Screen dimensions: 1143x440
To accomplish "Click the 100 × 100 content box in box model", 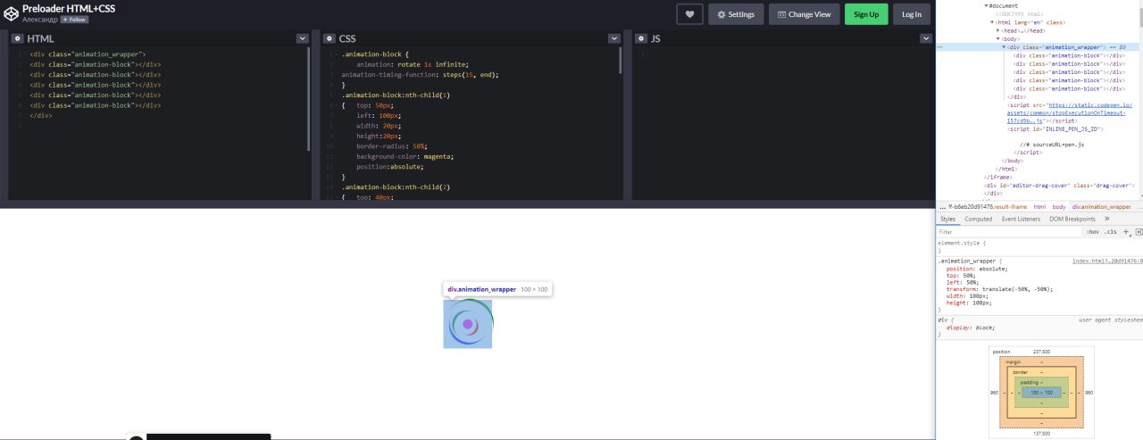I will (x=1041, y=393).
